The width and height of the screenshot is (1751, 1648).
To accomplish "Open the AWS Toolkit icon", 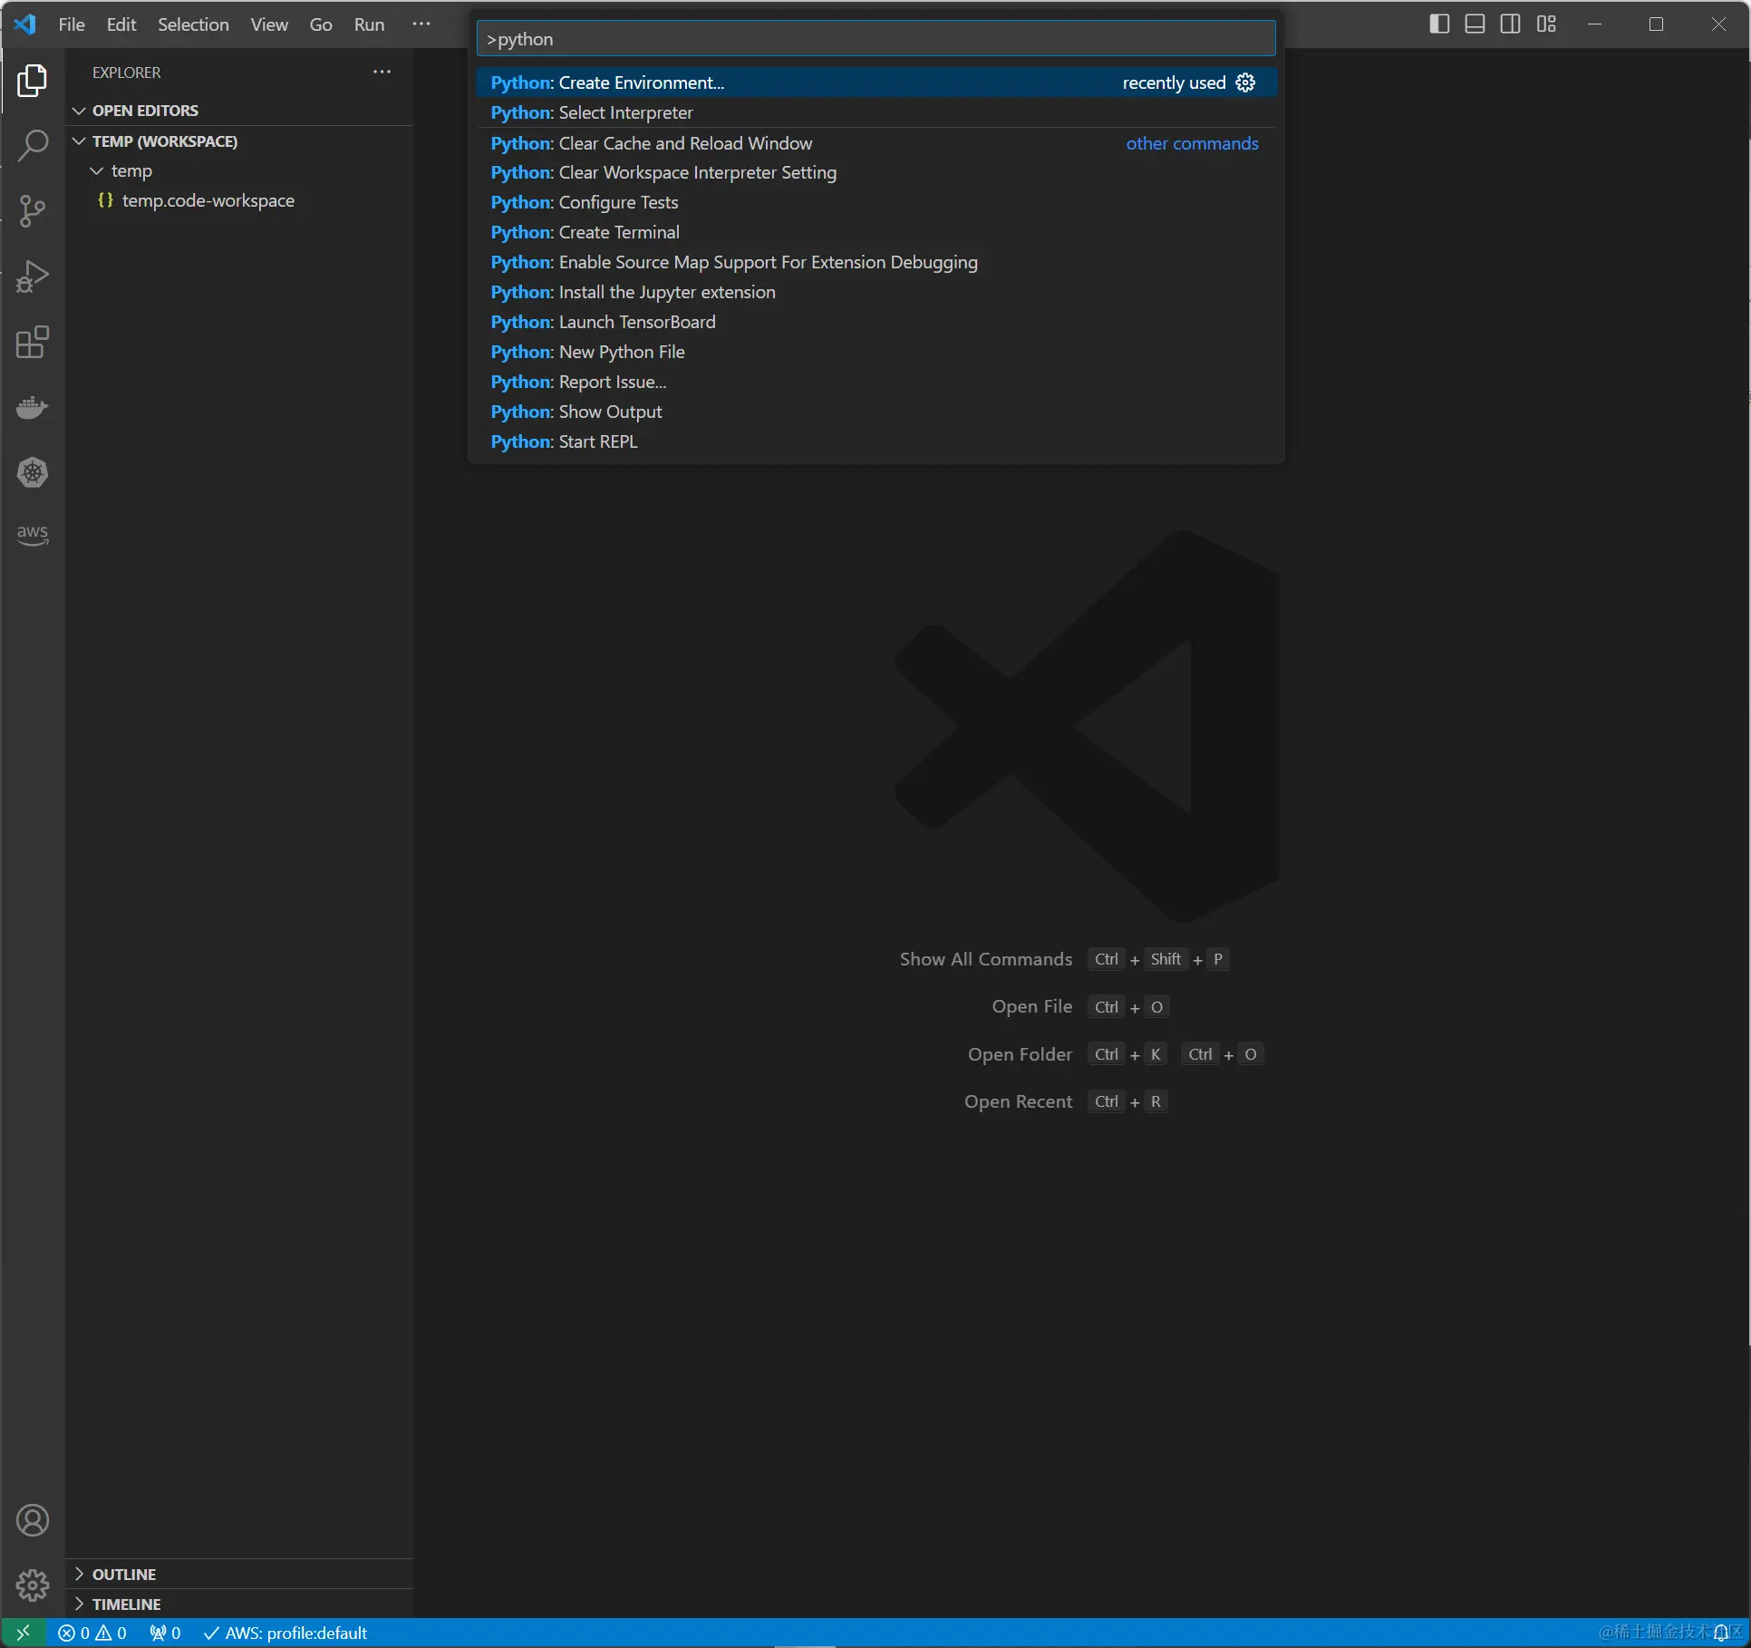I will (33, 535).
